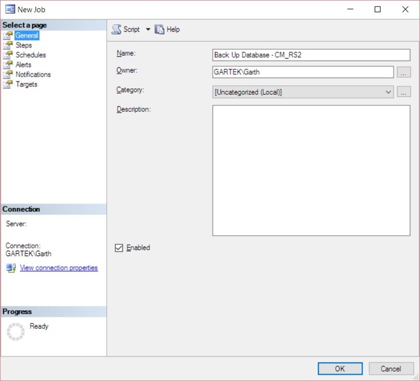Click the Targets page icon
This screenshot has height=381, width=420.
coord(8,84)
